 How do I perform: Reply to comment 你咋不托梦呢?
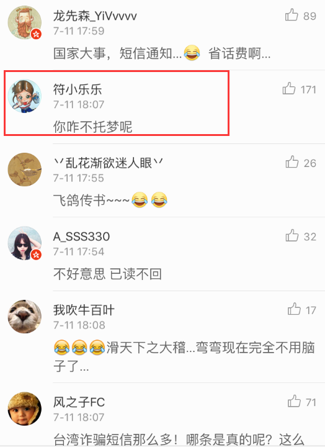[92, 127]
